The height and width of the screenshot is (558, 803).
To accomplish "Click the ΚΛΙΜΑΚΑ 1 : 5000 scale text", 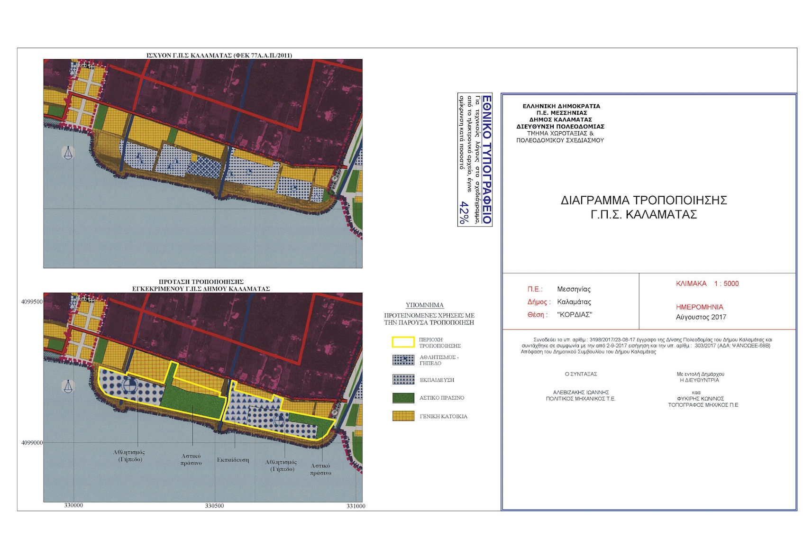I will [707, 284].
